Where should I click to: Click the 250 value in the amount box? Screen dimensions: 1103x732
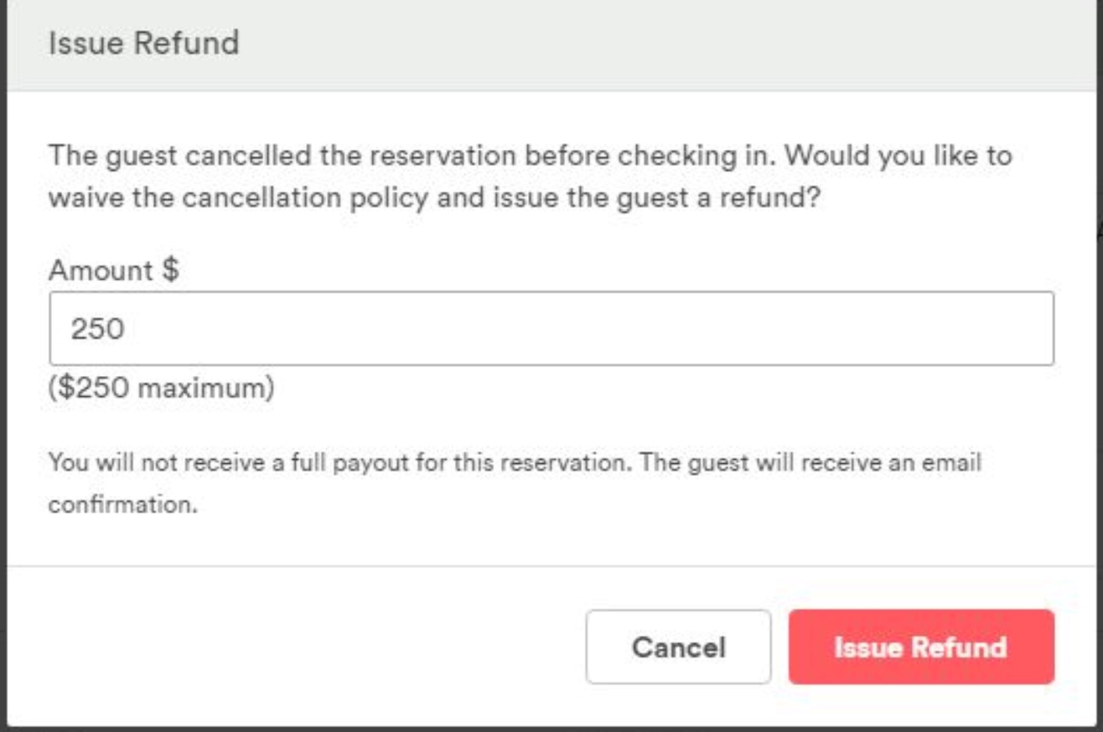pos(97,328)
